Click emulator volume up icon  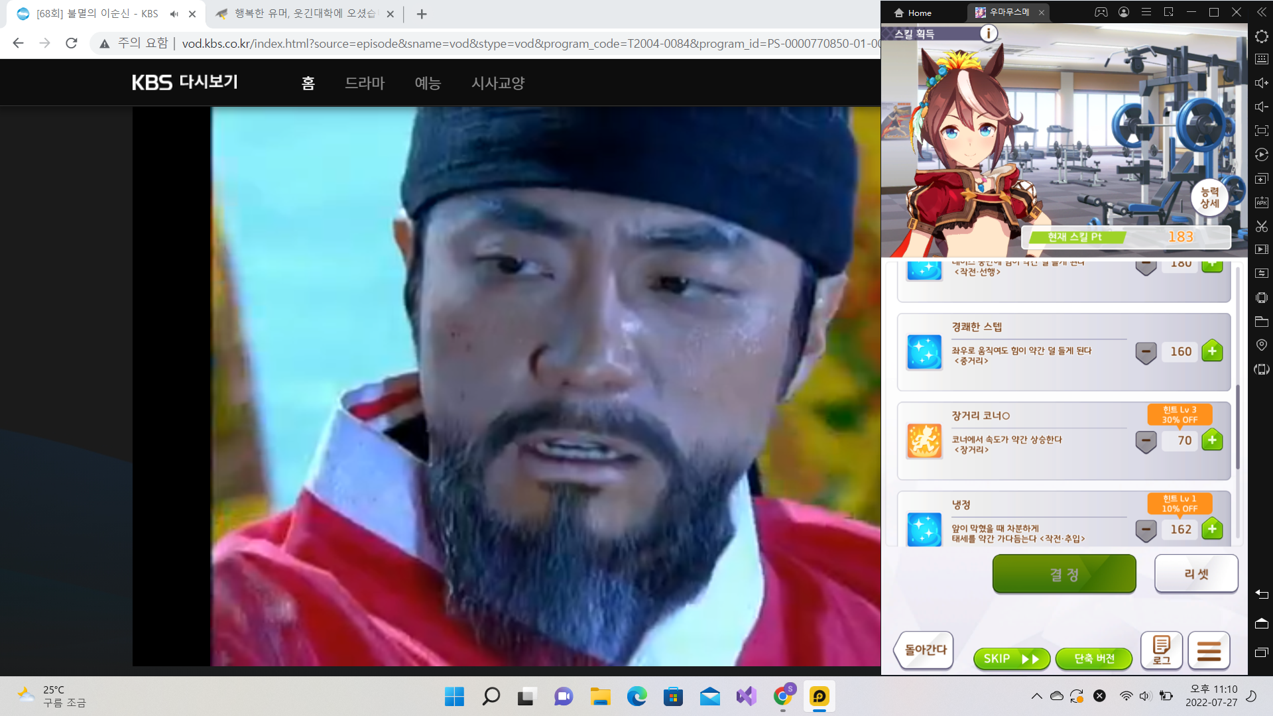point(1261,83)
